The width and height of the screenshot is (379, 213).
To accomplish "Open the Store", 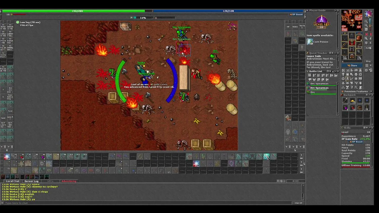I will 352,66.
